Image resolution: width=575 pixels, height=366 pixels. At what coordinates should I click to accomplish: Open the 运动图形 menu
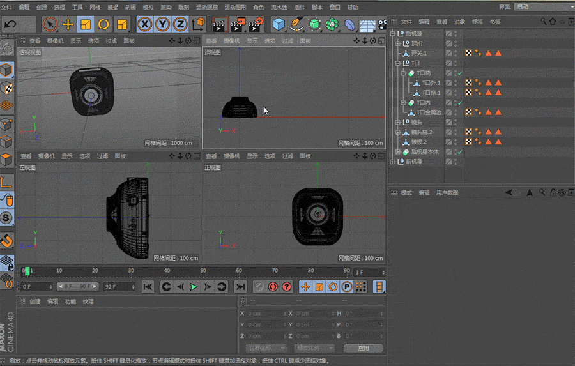tap(235, 7)
